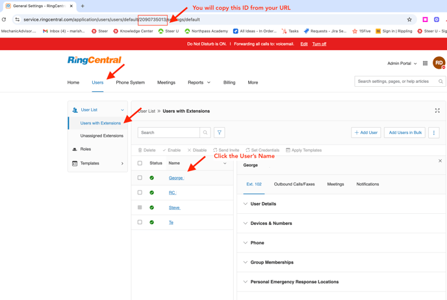Click the Add User button
Image resolution: width=447 pixels, height=300 pixels.
point(366,133)
